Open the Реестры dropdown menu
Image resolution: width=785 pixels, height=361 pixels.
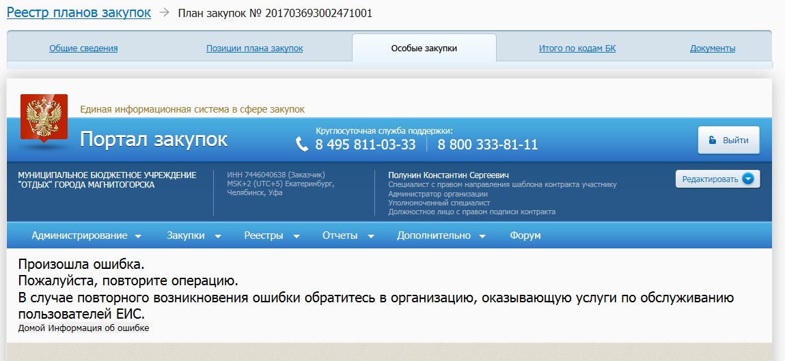272,235
